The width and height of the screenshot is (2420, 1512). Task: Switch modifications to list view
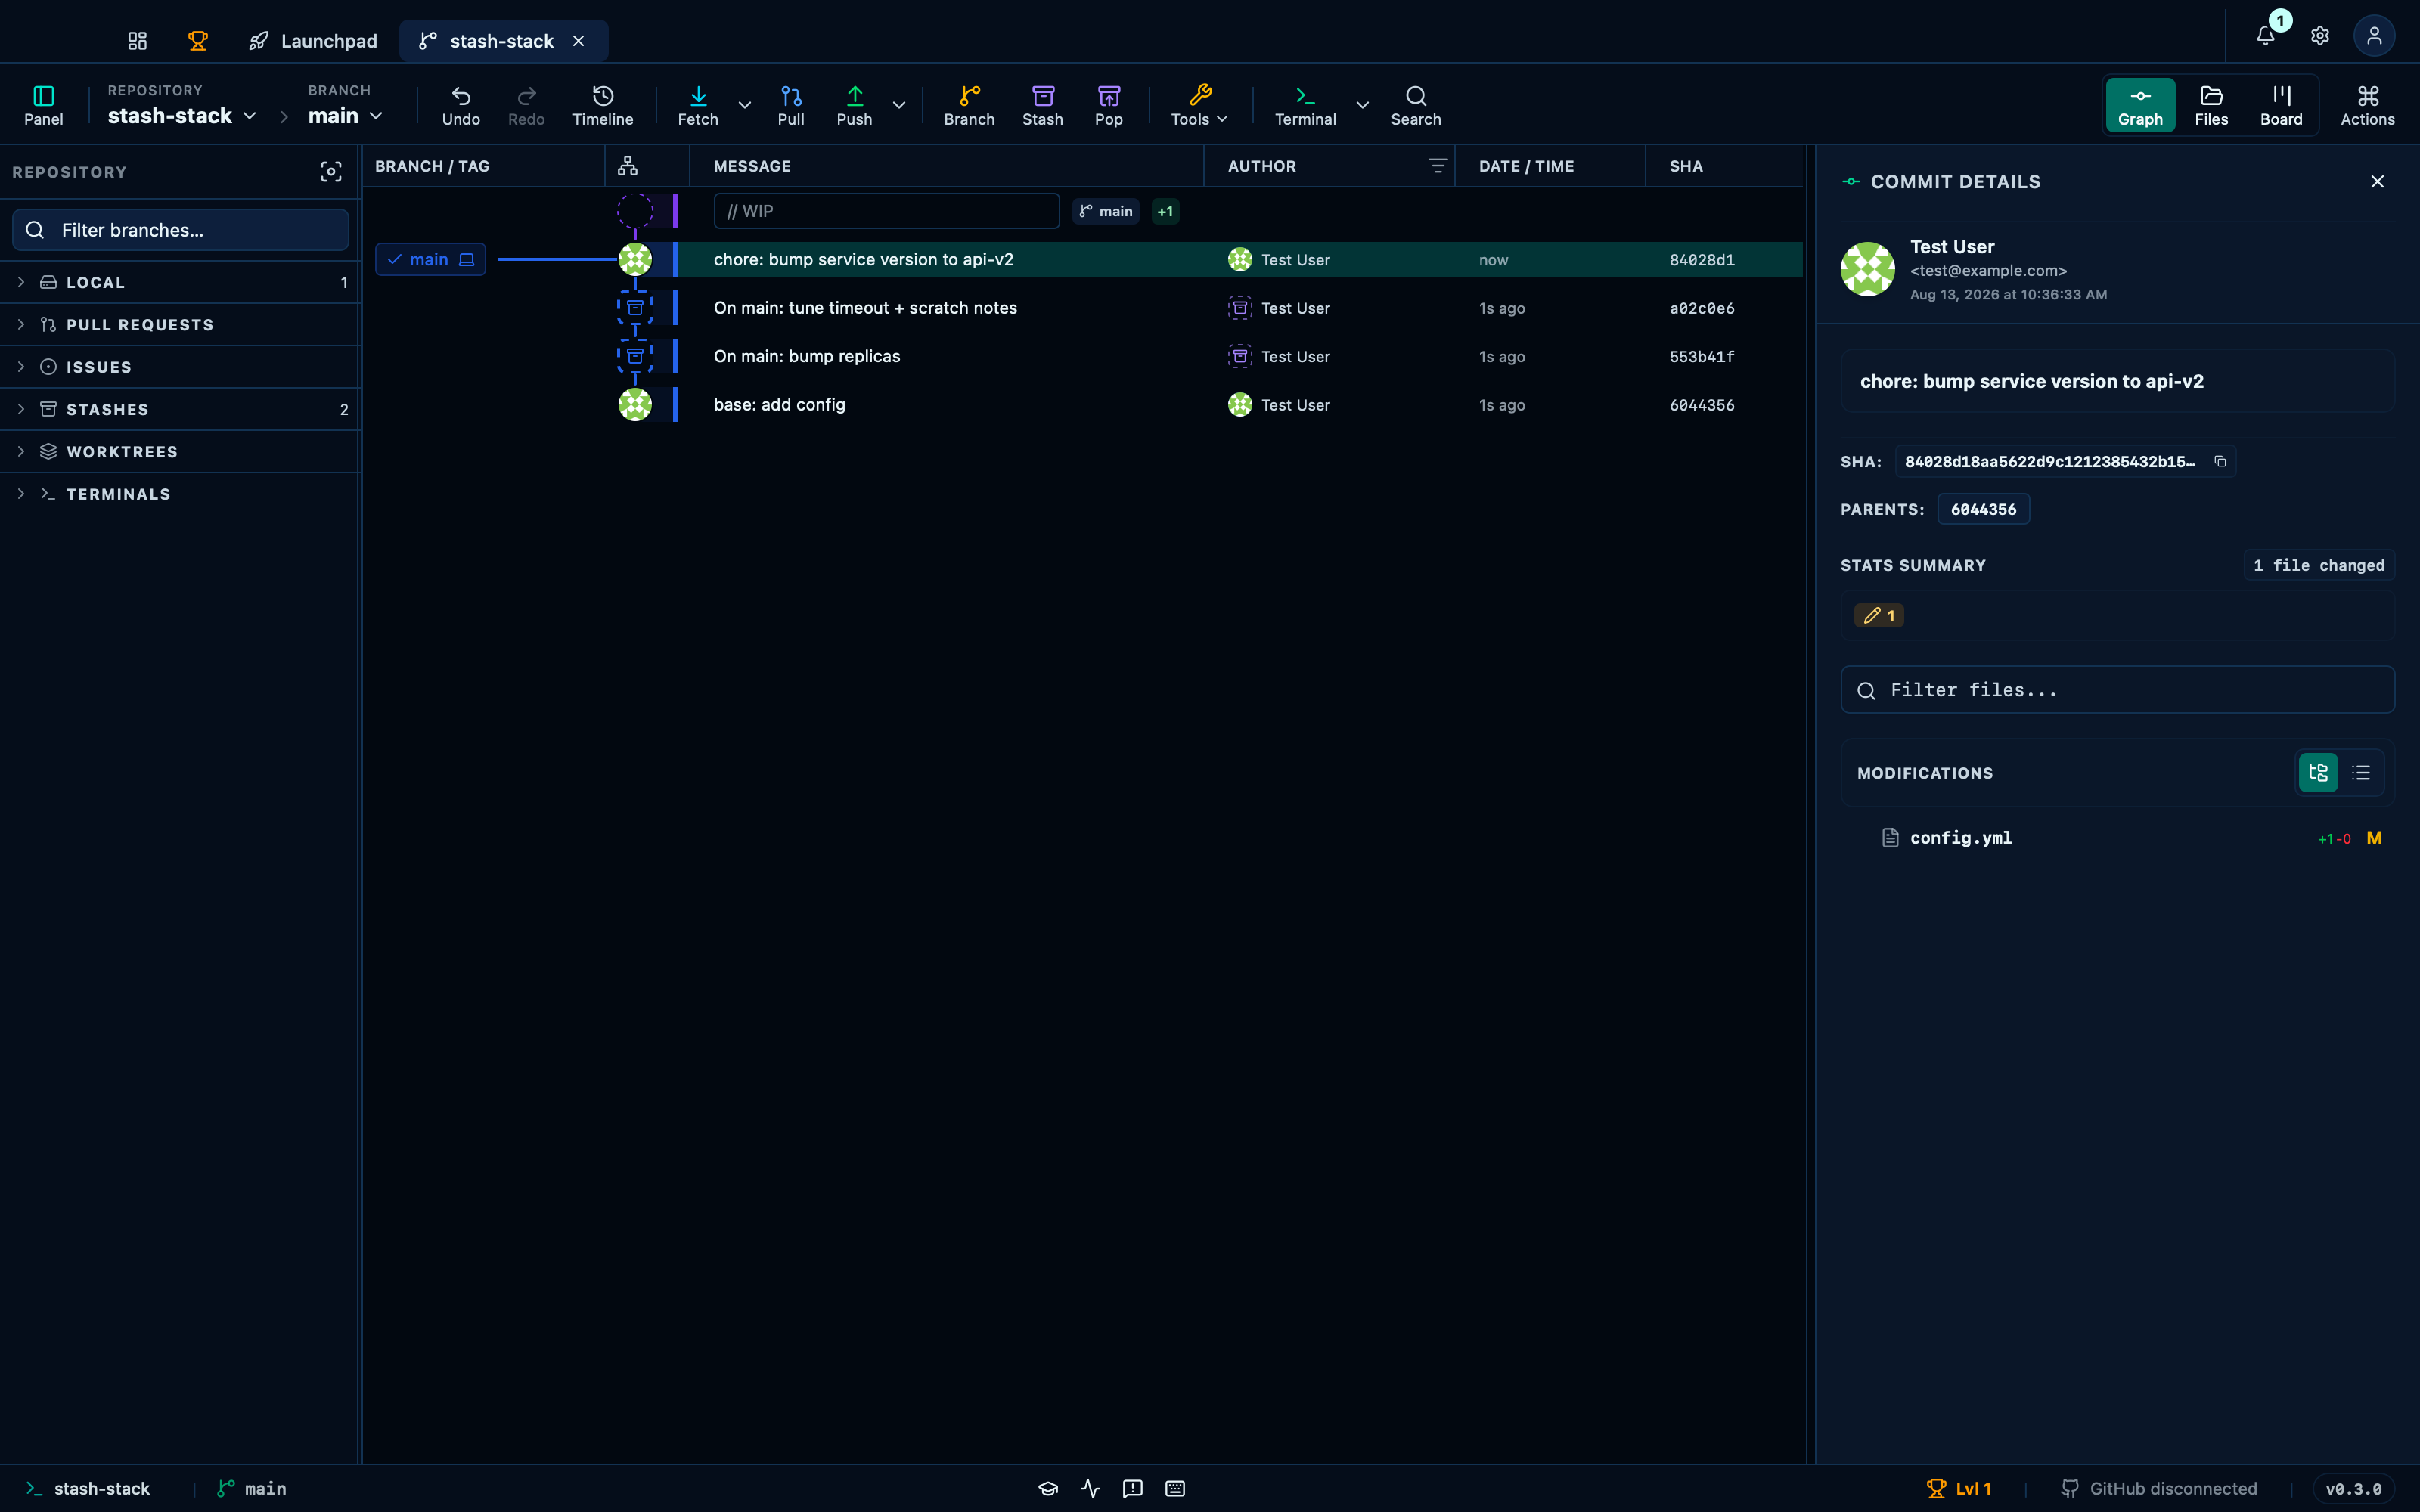click(x=2361, y=773)
